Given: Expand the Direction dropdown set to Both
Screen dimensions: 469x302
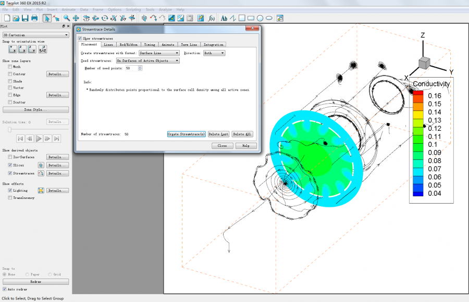Looking at the screenshot, I should point(214,53).
